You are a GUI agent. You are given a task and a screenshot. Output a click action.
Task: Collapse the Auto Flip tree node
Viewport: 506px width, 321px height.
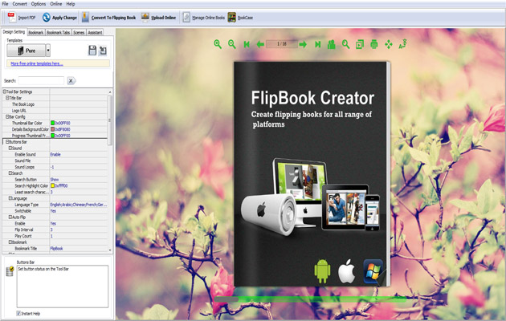tap(10, 217)
